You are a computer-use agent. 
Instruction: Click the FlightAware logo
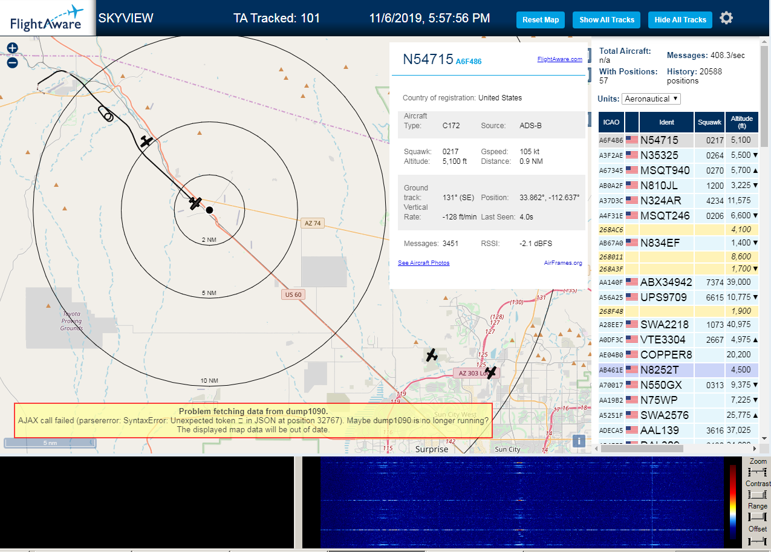tap(47, 18)
